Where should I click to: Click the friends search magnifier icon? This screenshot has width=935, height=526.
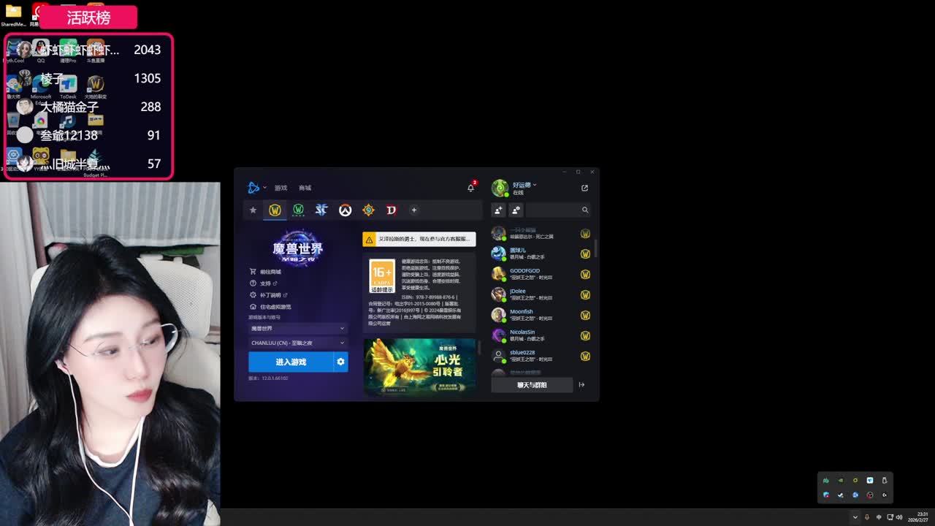coord(585,210)
